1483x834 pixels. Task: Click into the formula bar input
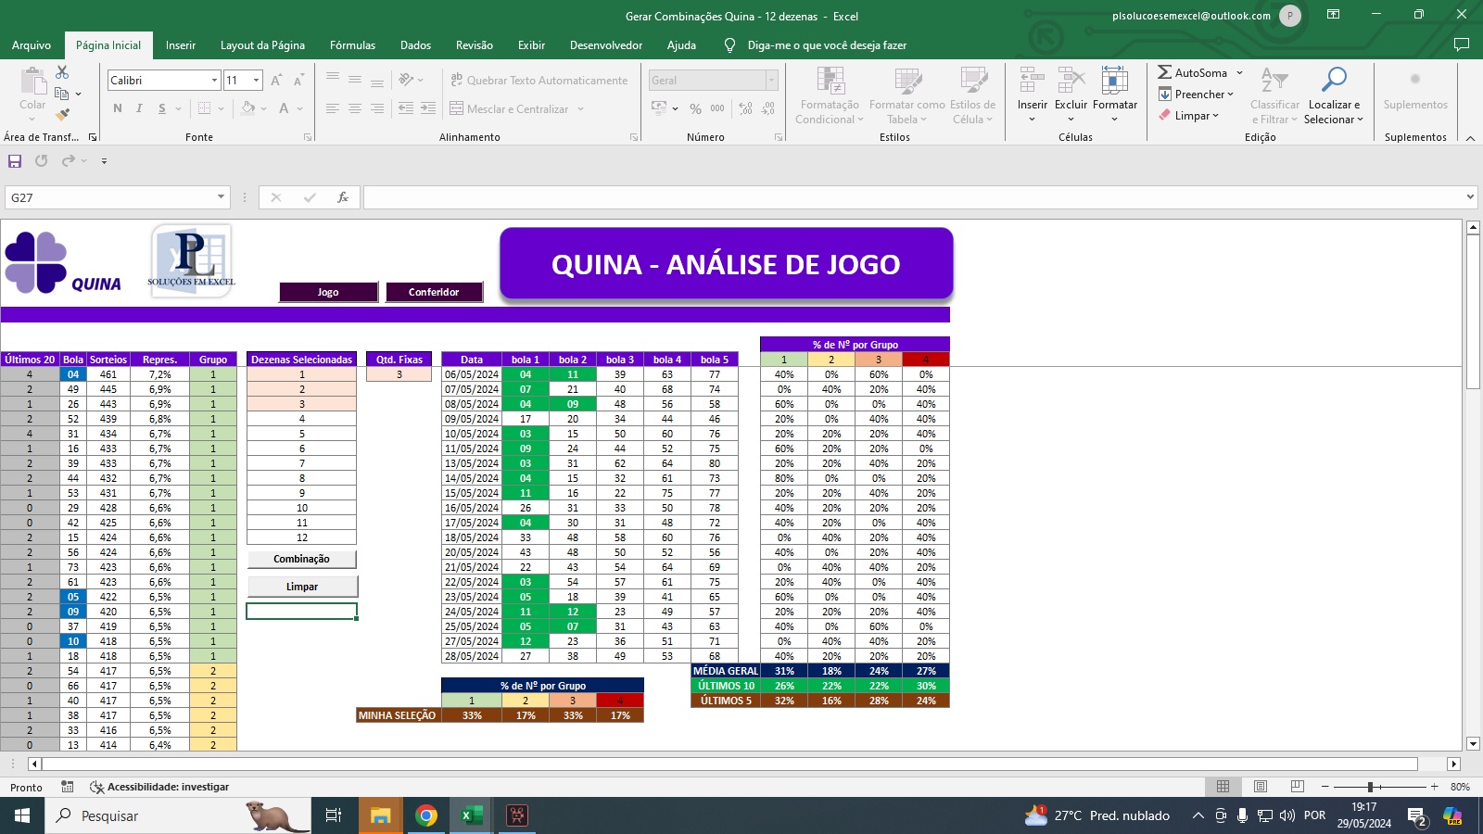pyautogui.click(x=913, y=197)
